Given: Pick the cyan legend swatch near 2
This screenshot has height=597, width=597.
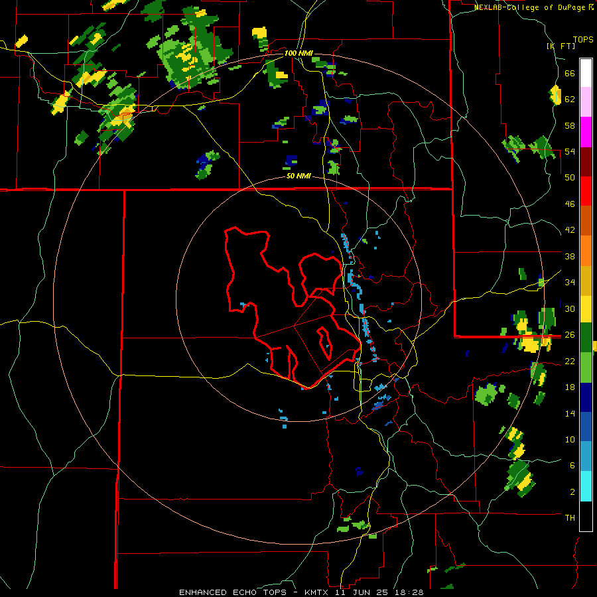Looking at the screenshot, I should click(586, 487).
